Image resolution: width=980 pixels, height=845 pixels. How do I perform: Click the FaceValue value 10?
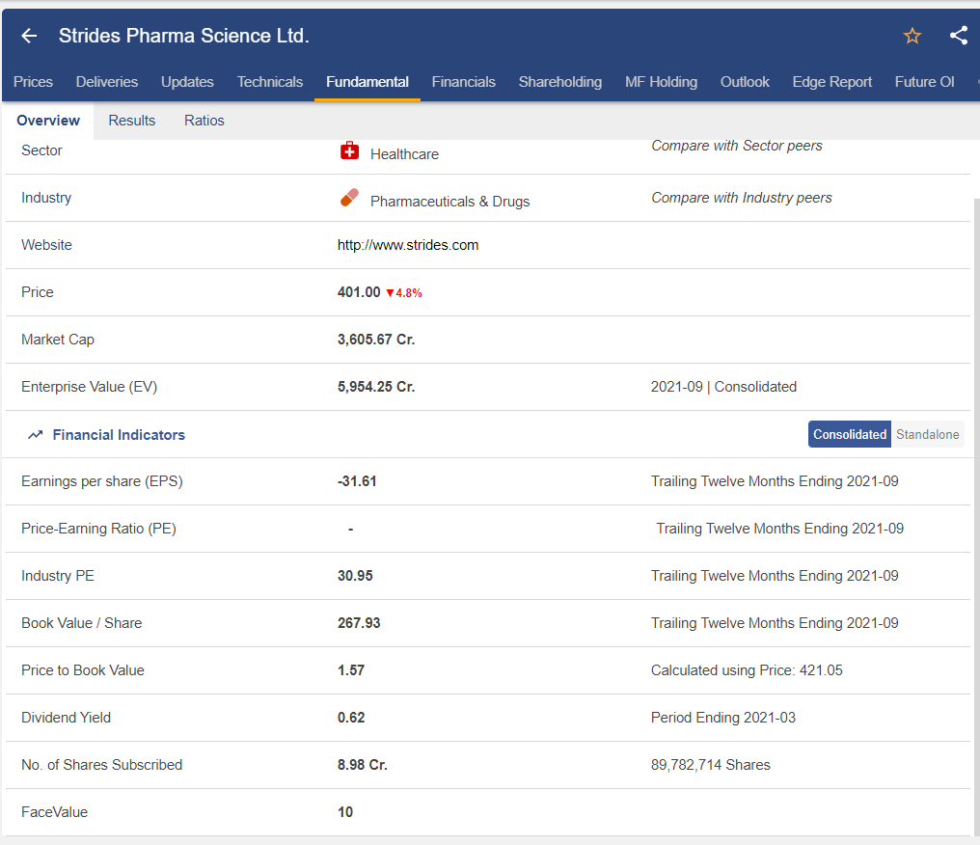[x=345, y=812]
